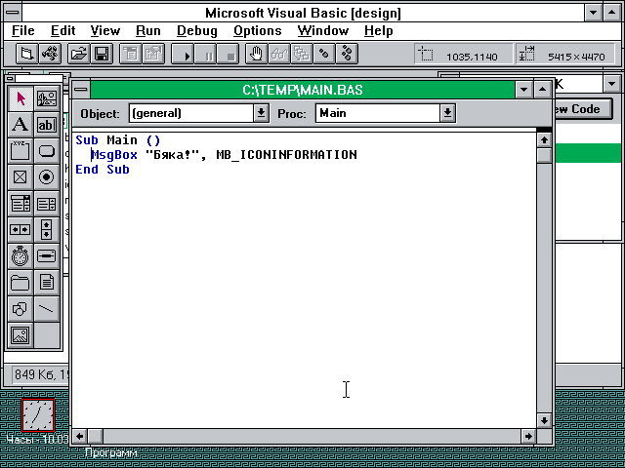Screen dimensions: 625x468
Task: Open Visual Basic's main control menu box
Action: coord(13,13)
